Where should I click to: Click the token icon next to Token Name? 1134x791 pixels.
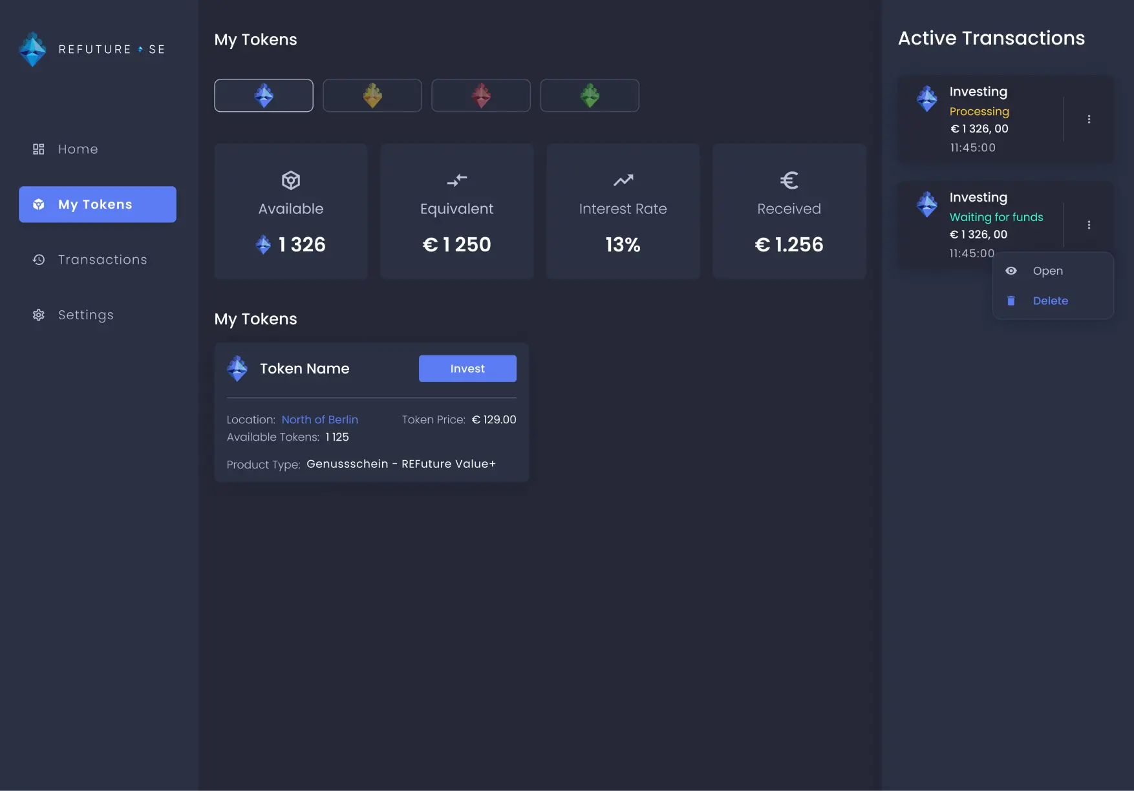237,368
